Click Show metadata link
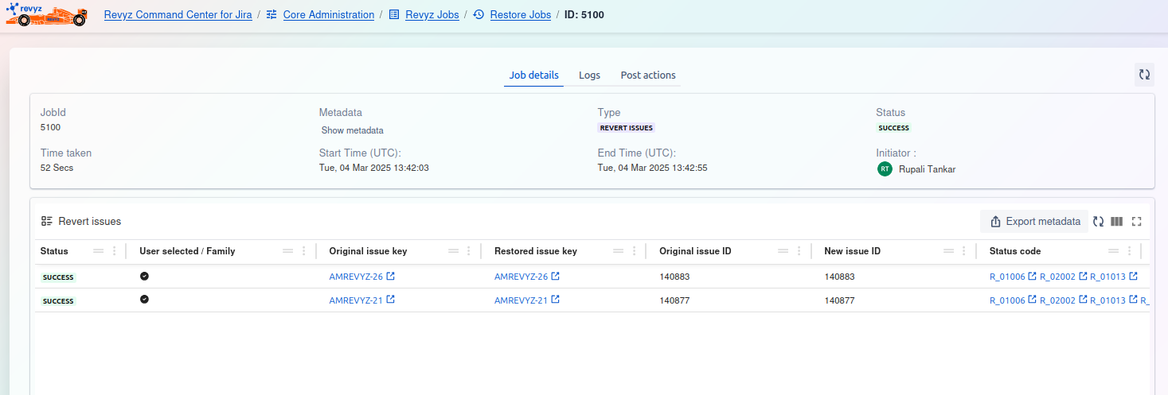The image size is (1168, 395). pyautogui.click(x=352, y=130)
